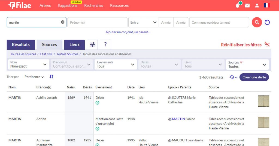
Task: Open the filter sliders settings icon
Action: 92,45
